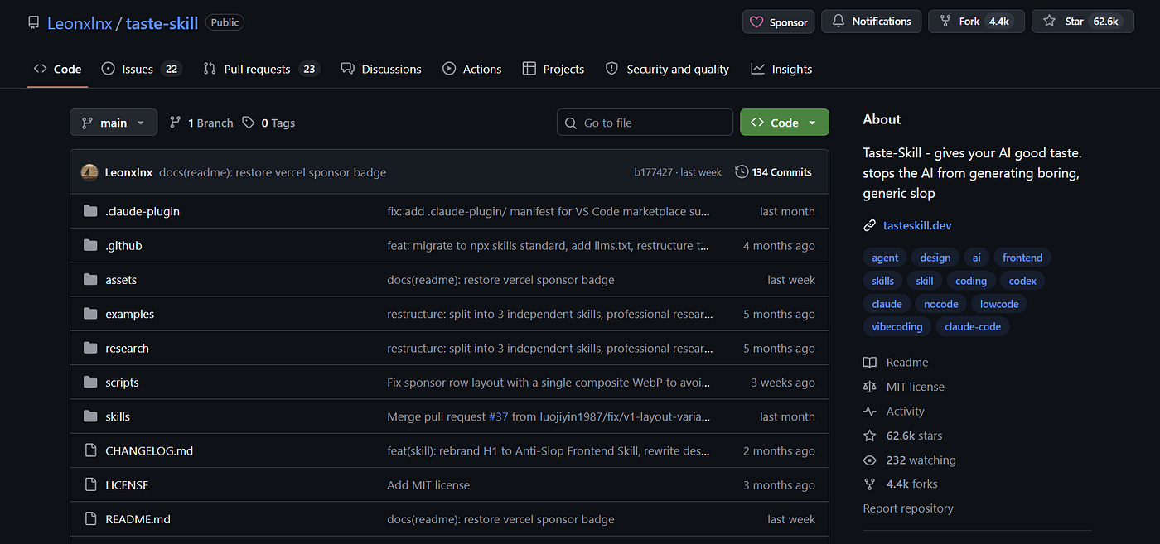The height and width of the screenshot is (544, 1160).
Task: Open the Code tab
Action: tap(57, 69)
